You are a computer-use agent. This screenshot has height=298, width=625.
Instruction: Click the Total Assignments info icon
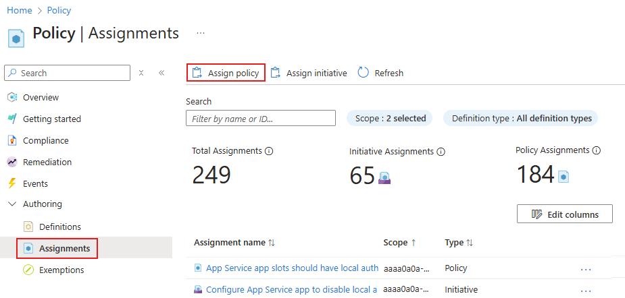pyautogui.click(x=269, y=151)
